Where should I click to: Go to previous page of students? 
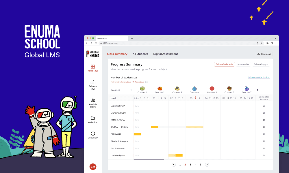174,165
